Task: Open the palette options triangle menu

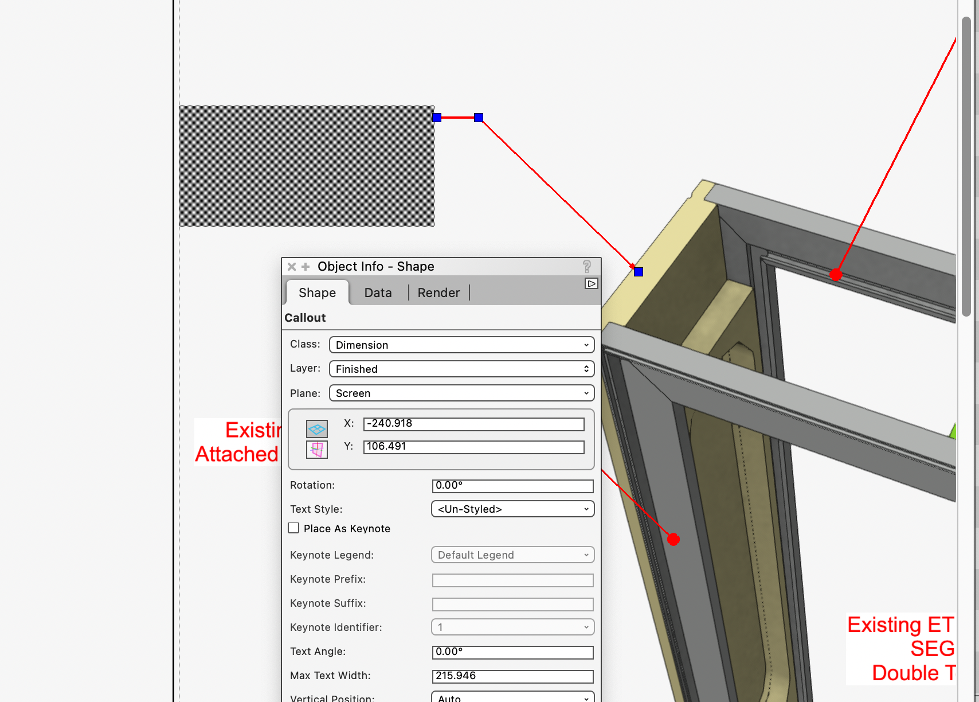Action: (591, 283)
